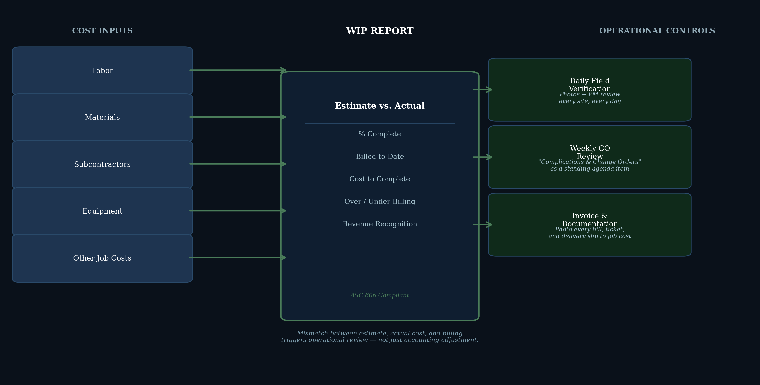Select the Billed to Date line
Viewport: 760px width, 385px height.
tap(380, 157)
